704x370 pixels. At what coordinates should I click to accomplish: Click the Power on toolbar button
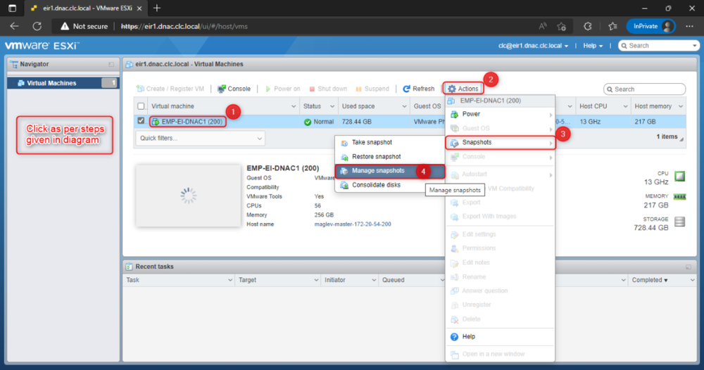282,89
